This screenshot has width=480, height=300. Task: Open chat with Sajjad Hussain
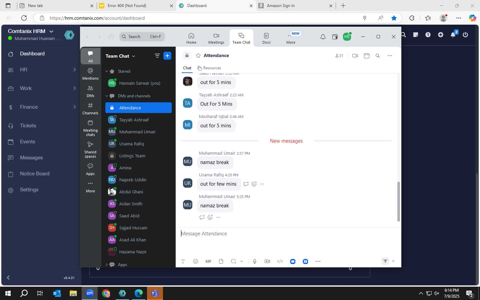(x=138, y=228)
